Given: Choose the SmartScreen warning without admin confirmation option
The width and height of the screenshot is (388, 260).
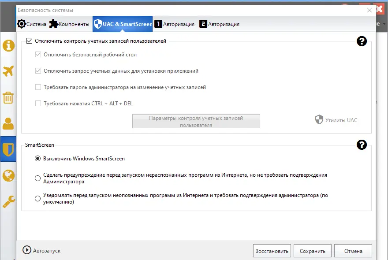Looking at the screenshot, I should (37, 178).
